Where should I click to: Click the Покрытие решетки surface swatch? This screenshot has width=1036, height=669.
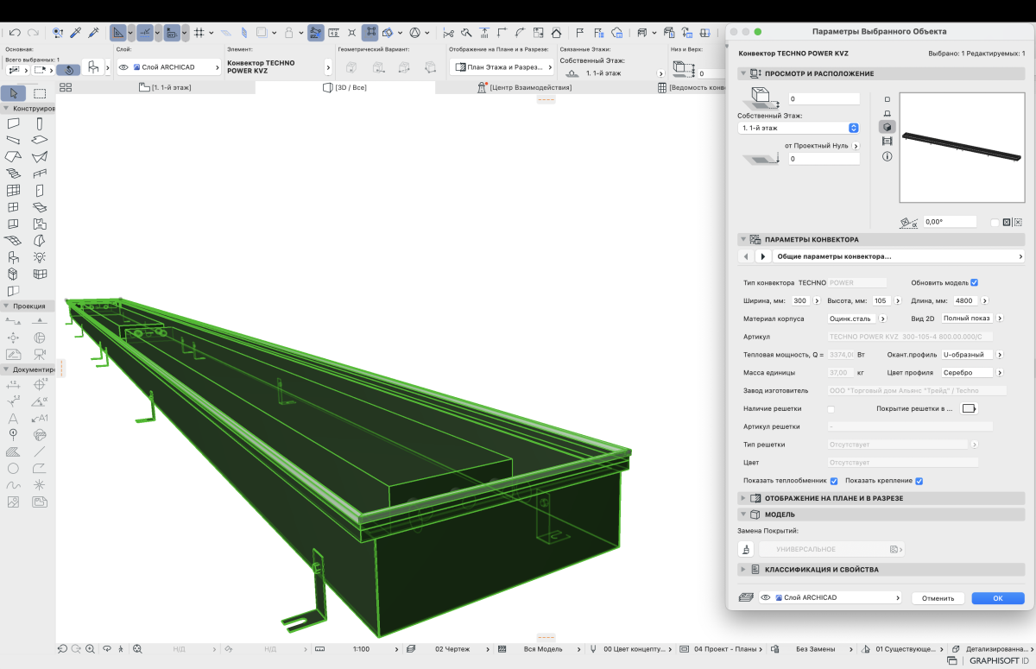click(969, 408)
